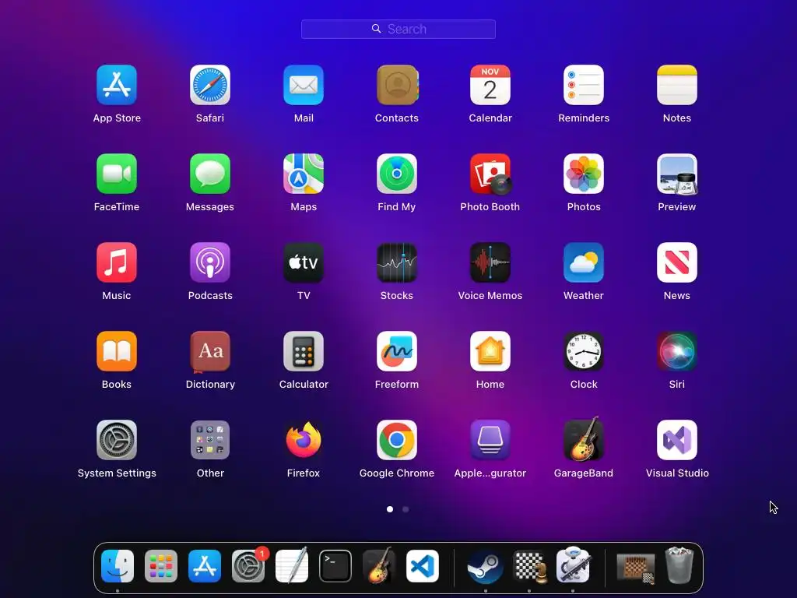Switch to the second Launchpad page dot
This screenshot has width=797, height=598.
pos(406,509)
